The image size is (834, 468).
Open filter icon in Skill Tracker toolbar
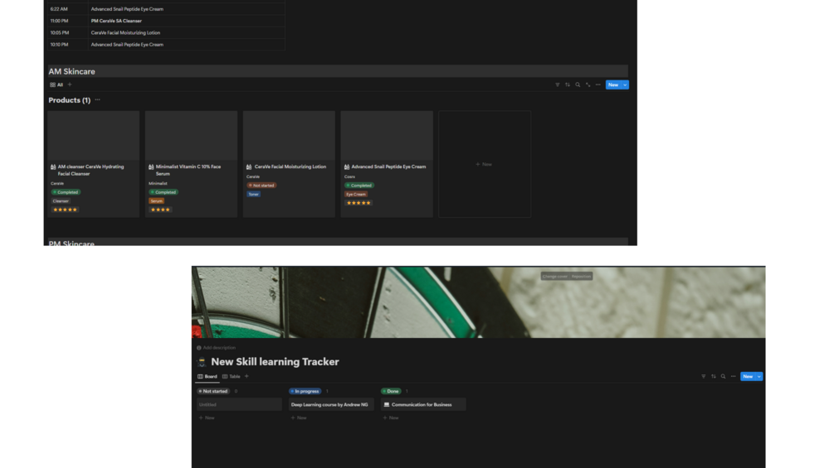(x=703, y=376)
